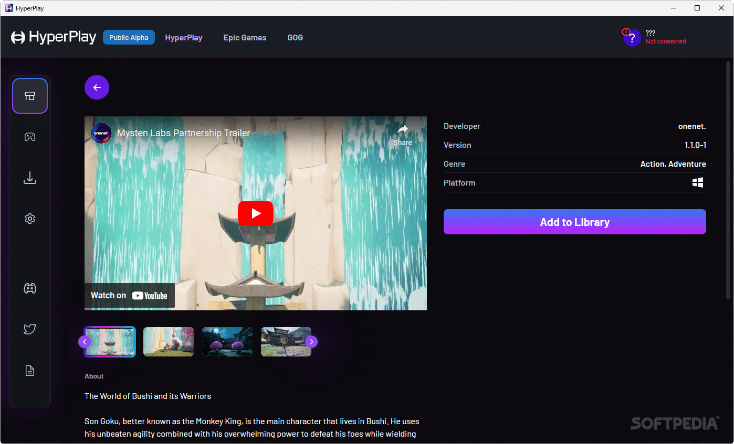Click Watch on YouTube link
This screenshot has width=734, height=444.
129,296
